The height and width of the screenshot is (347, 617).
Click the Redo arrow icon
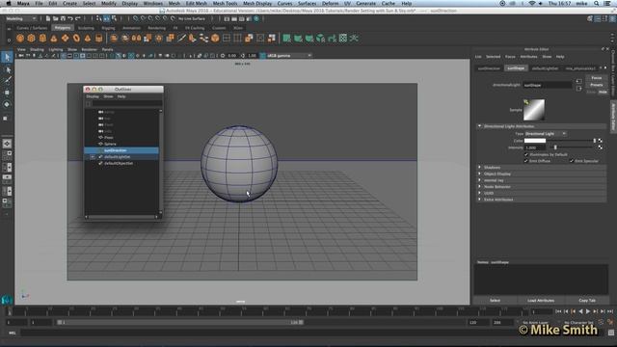pyautogui.click(x=78, y=18)
